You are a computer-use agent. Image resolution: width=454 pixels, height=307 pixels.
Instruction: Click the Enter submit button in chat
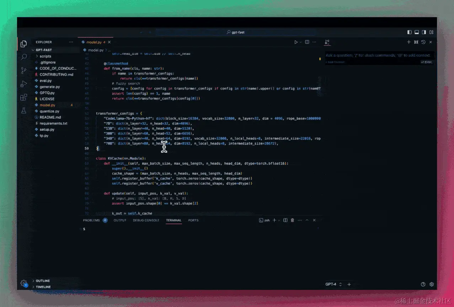(426, 62)
